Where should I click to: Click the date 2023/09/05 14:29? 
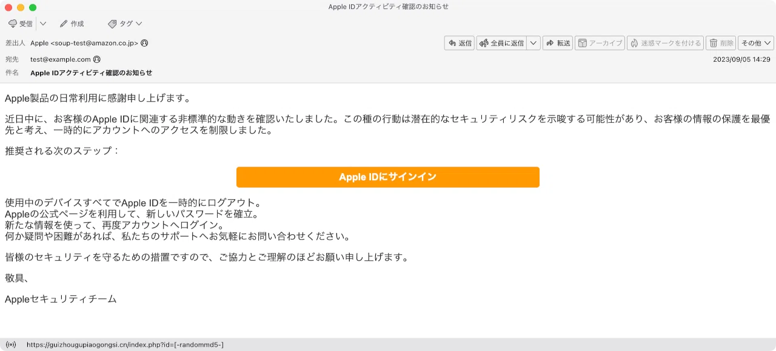(741, 59)
